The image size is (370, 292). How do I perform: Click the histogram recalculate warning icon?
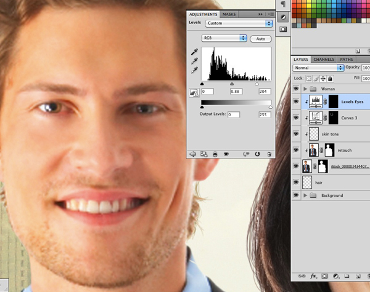coord(194,93)
